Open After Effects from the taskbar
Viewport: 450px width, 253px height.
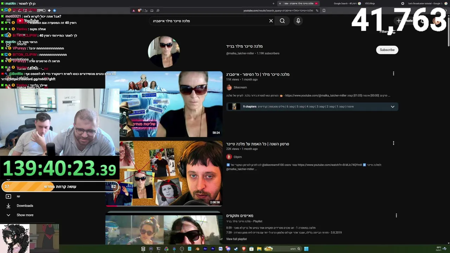[205, 249]
